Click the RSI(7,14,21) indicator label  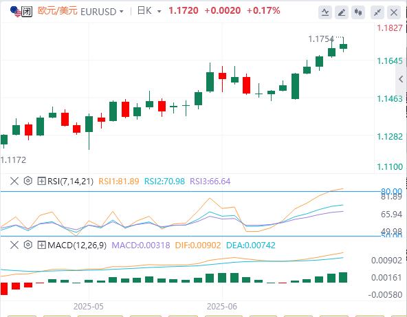70,182
